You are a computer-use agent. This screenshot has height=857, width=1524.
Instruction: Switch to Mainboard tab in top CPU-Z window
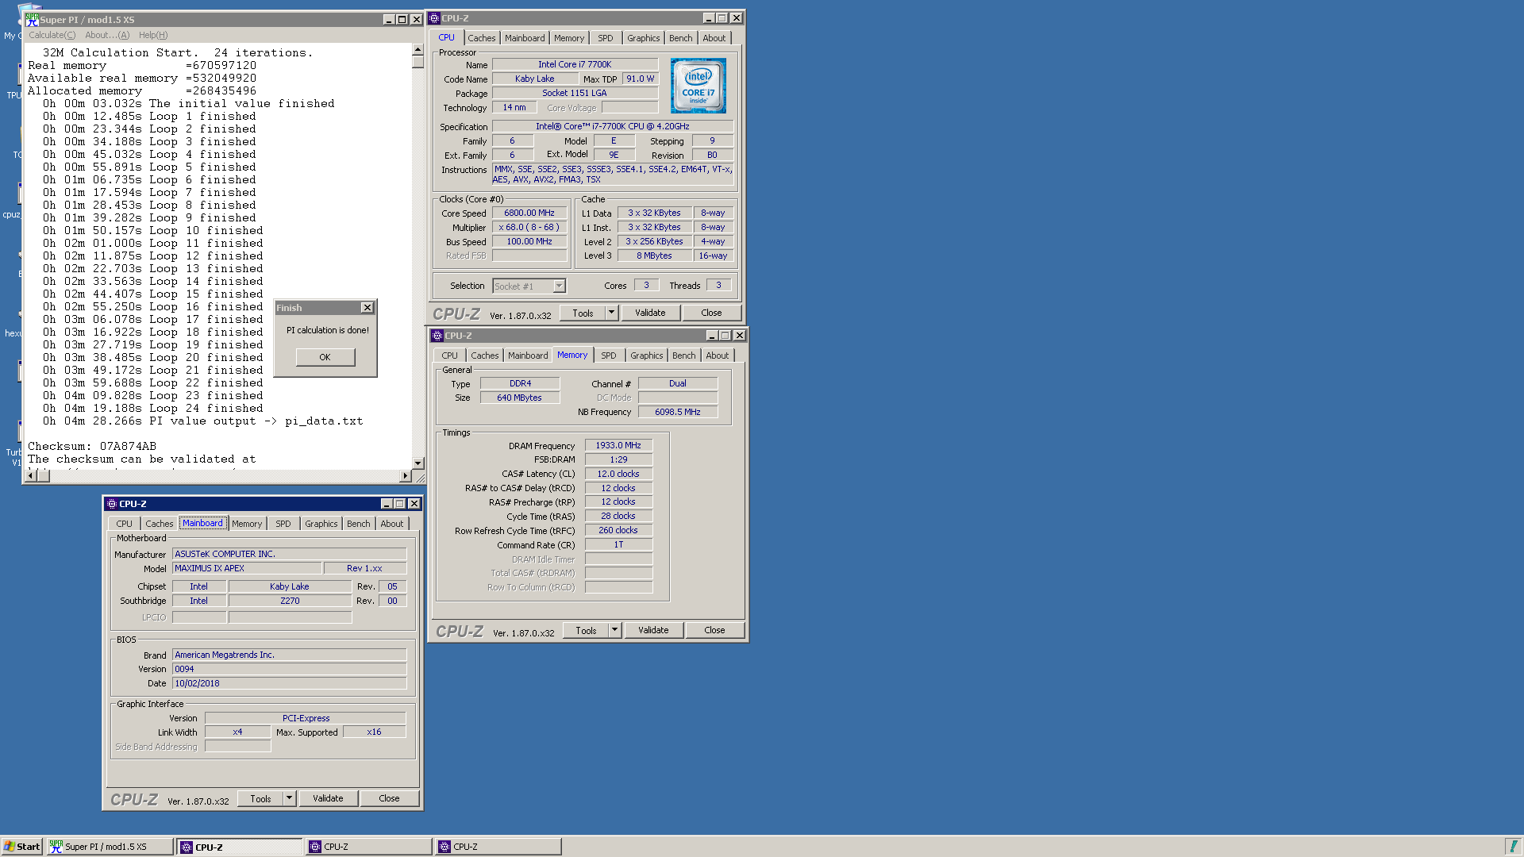pos(525,38)
